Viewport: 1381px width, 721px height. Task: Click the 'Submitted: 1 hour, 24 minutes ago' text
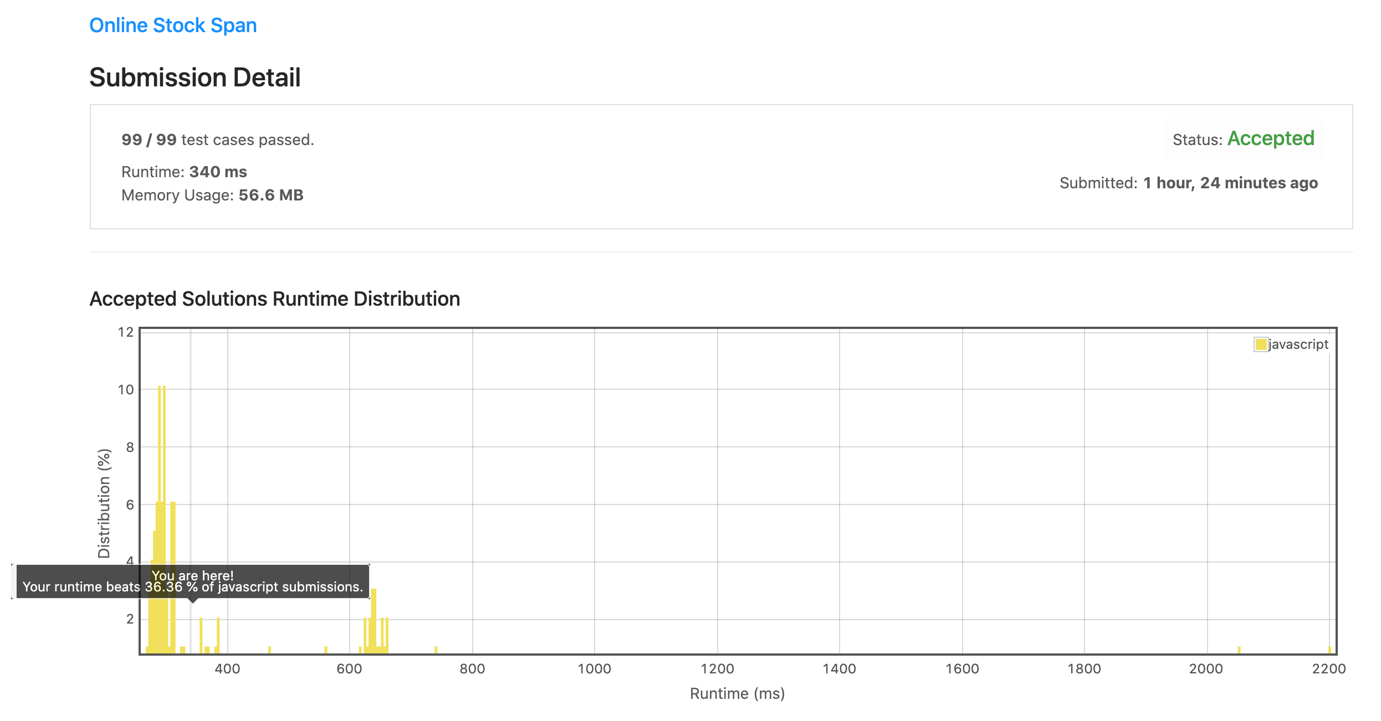[1189, 183]
